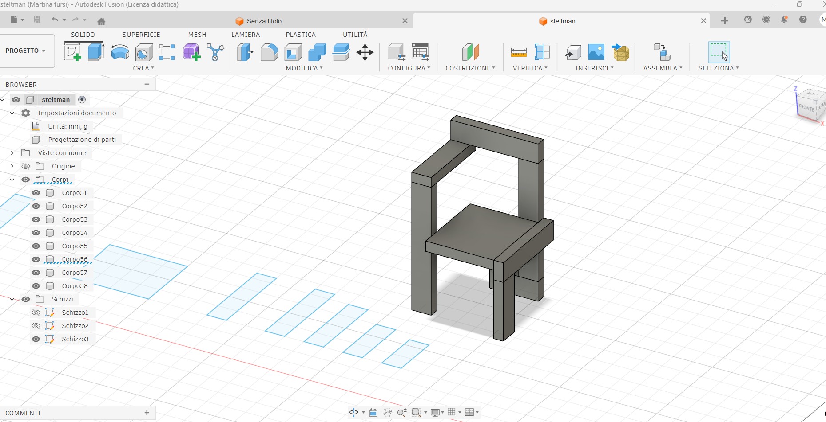Screen dimensions: 826x422
Task: Select the Create Sketch tool icon
Action: [72, 52]
